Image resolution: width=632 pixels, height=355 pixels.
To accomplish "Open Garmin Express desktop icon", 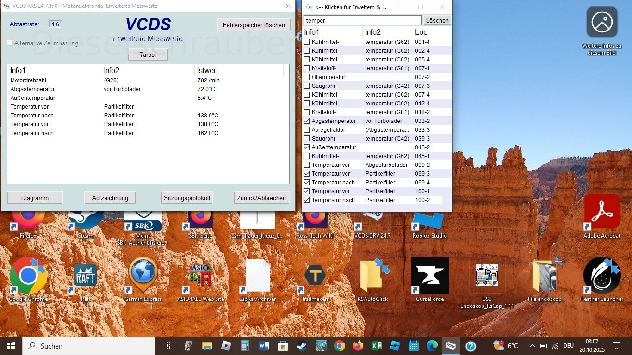I will (x=143, y=276).
